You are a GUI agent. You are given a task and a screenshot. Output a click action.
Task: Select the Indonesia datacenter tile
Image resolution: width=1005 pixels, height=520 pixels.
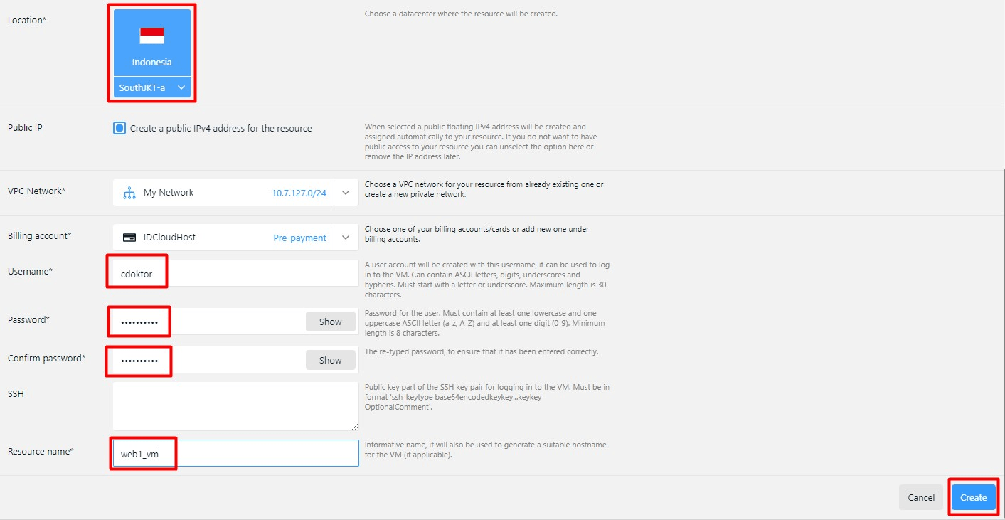point(151,43)
